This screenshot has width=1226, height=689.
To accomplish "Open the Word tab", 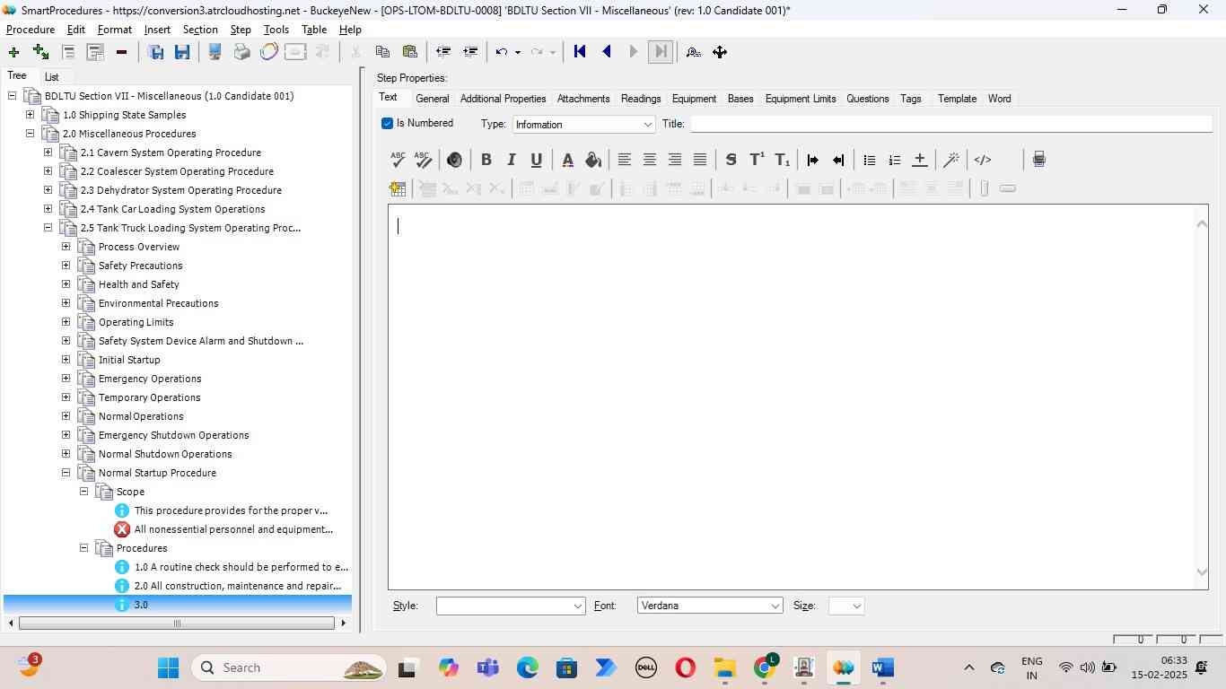I will 999,99.
